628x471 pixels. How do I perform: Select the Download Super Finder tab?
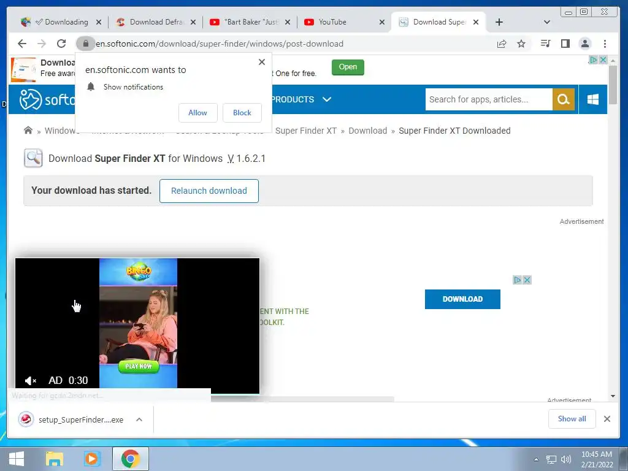[439, 22]
